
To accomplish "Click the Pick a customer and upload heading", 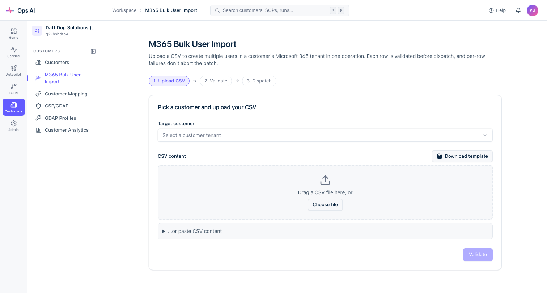I will click(207, 107).
